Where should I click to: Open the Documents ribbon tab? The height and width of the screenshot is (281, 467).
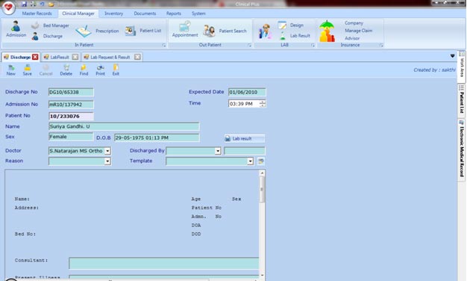(x=145, y=13)
